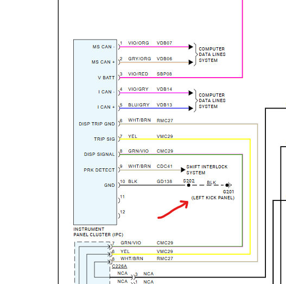Click the arrowhead at end of VDB14 wire
This screenshot has width=286, height=284.
[x=190, y=93]
